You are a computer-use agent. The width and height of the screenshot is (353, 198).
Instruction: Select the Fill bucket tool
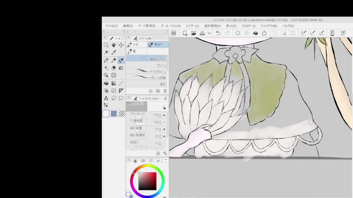tap(106, 83)
